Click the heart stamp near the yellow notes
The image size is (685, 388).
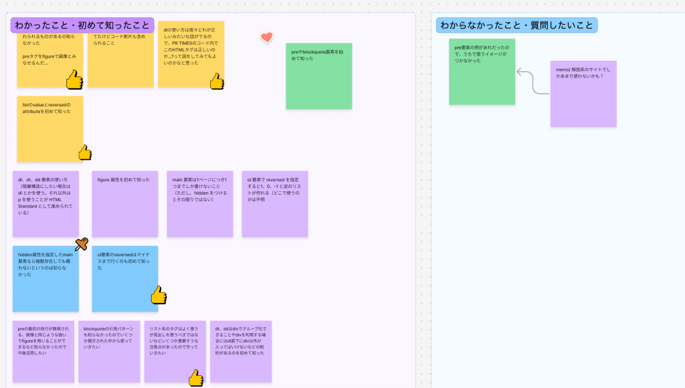[x=267, y=37]
